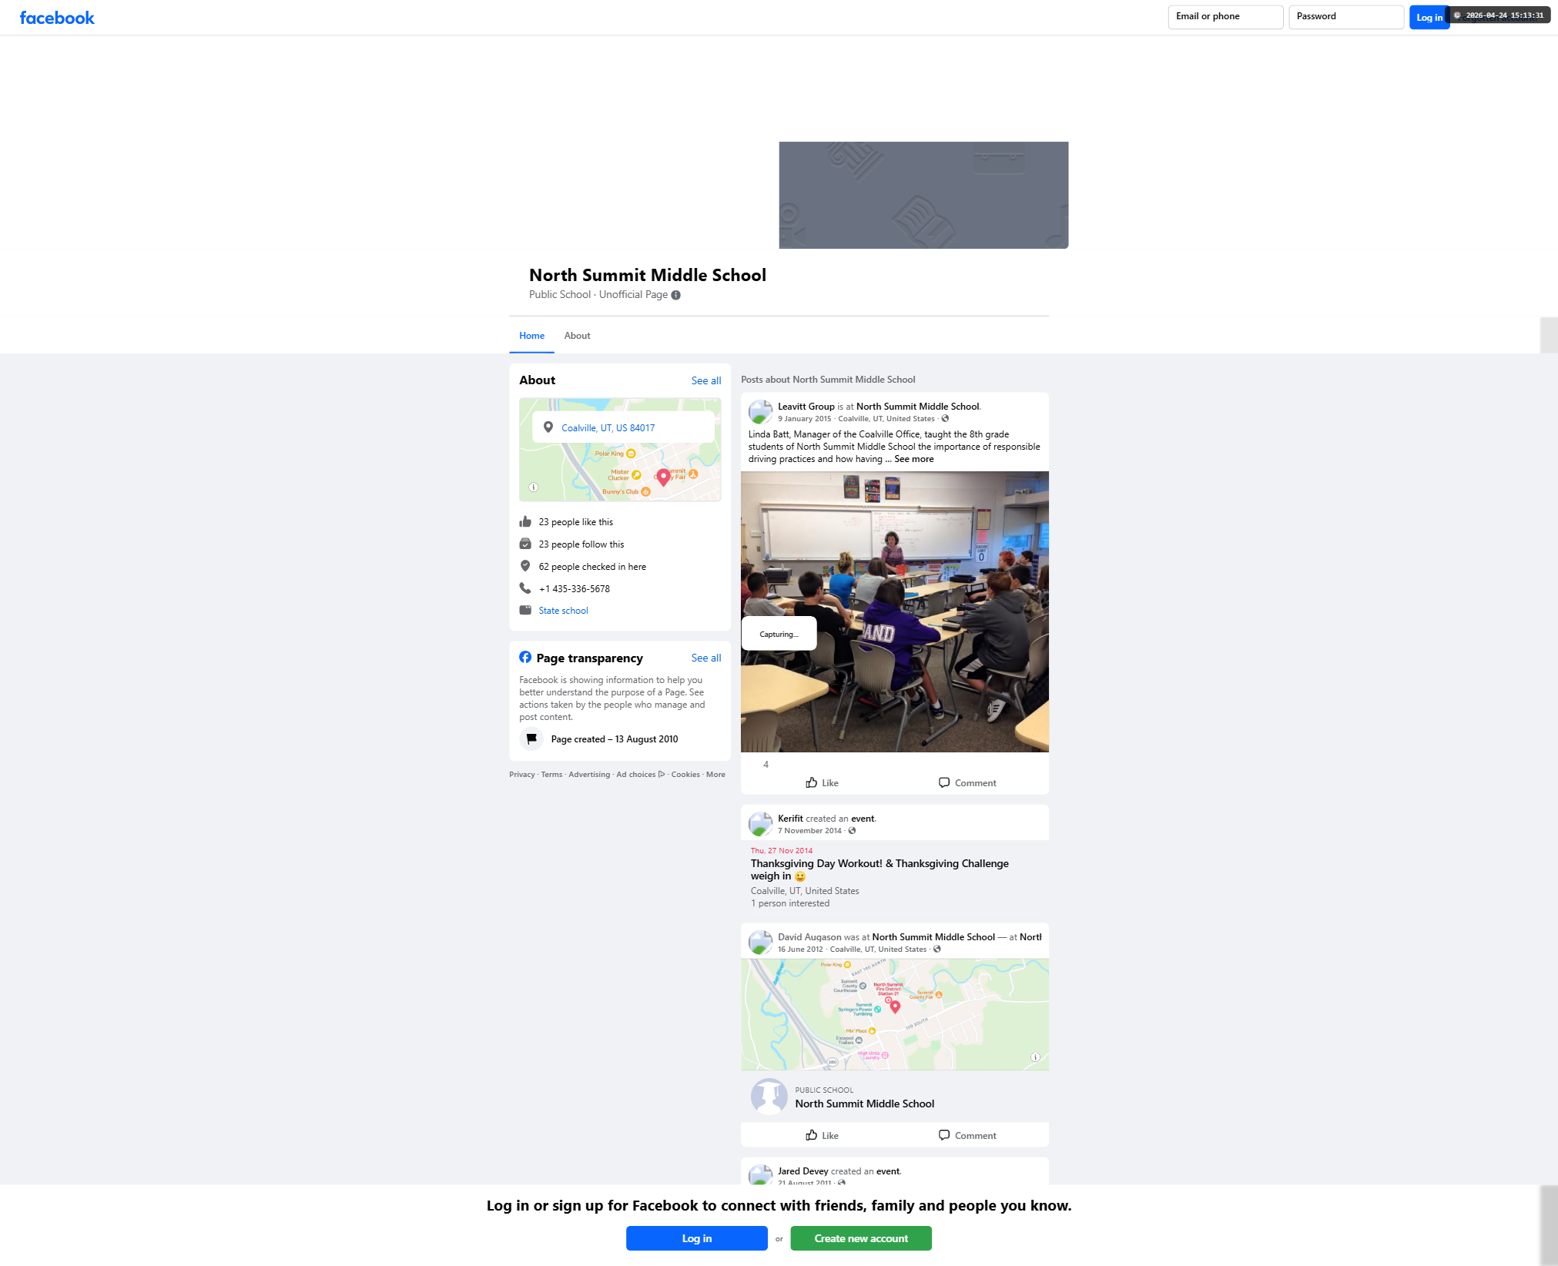Image resolution: width=1558 pixels, height=1266 pixels.
Task: Open the Cookies footer link
Action: [x=685, y=775]
